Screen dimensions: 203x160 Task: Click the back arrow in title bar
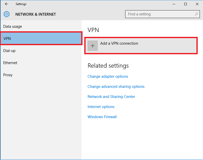[x=7, y=4]
